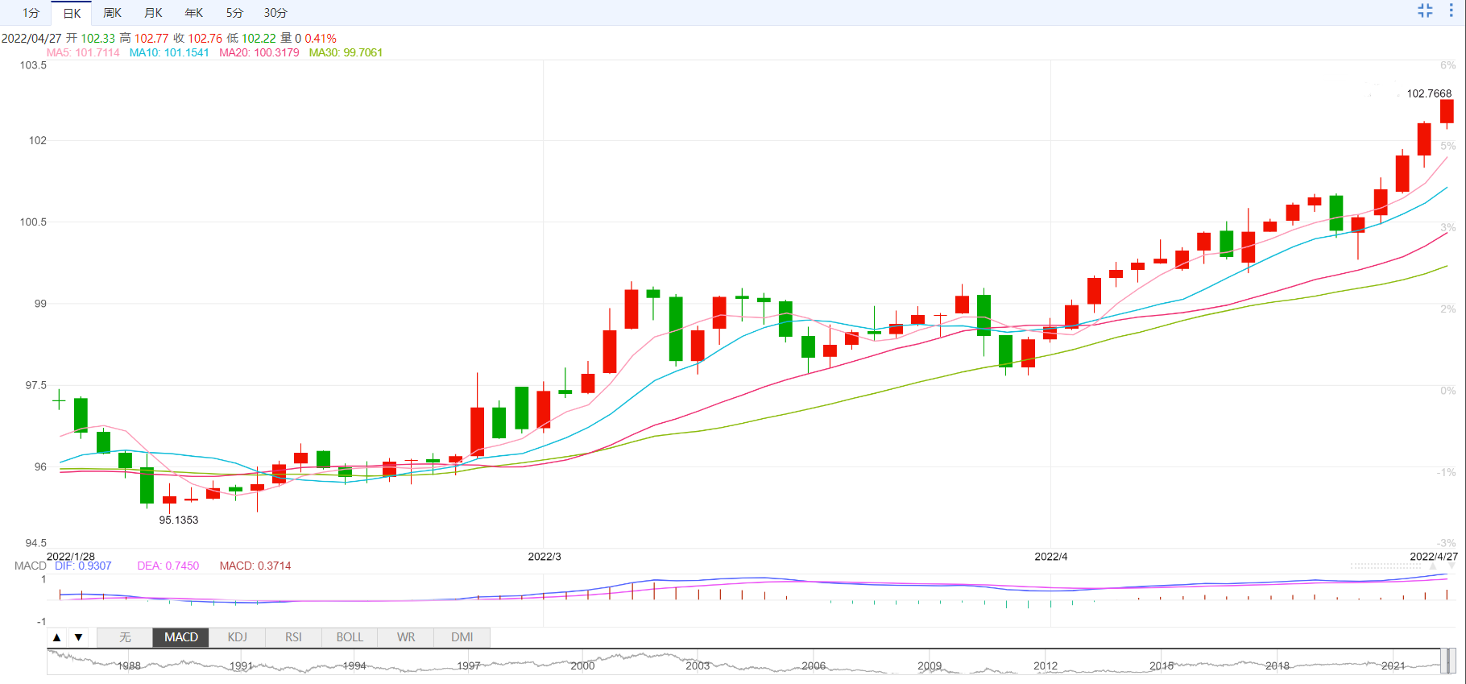This screenshot has width=1466, height=684.
Task: Open the 30分 chart tab
Action: click(275, 13)
